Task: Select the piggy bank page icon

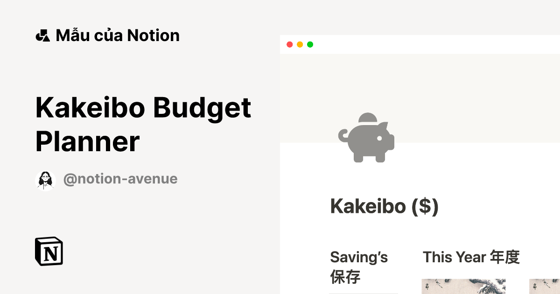Action: click(x=367, y=137)
